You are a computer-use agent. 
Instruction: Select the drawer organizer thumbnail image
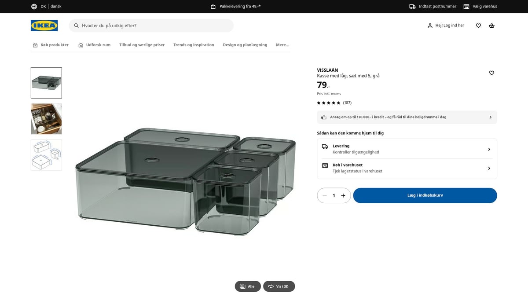click(x=46, y=119)
